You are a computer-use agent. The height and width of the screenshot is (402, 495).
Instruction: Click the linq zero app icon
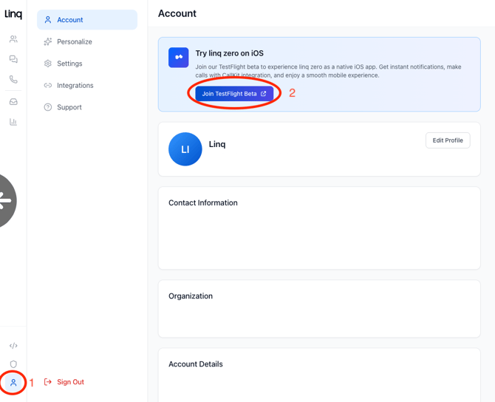[179, 58]
